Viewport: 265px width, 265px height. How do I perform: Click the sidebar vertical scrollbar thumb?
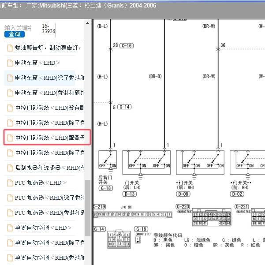[87, 208]
